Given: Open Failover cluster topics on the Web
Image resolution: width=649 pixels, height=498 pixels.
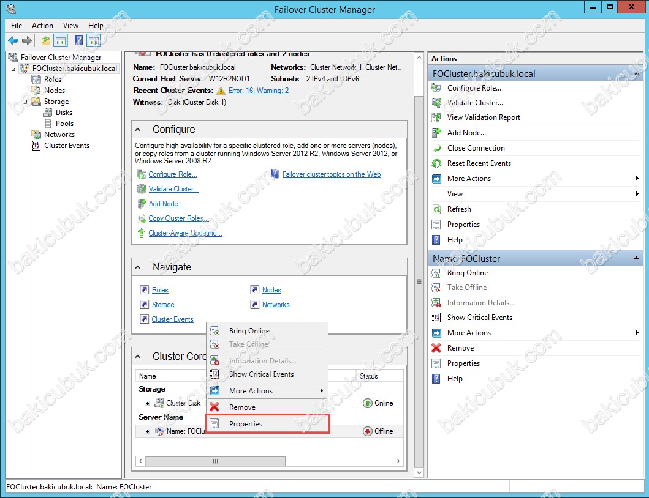Looking at the screenshot, I should point(332,174).
